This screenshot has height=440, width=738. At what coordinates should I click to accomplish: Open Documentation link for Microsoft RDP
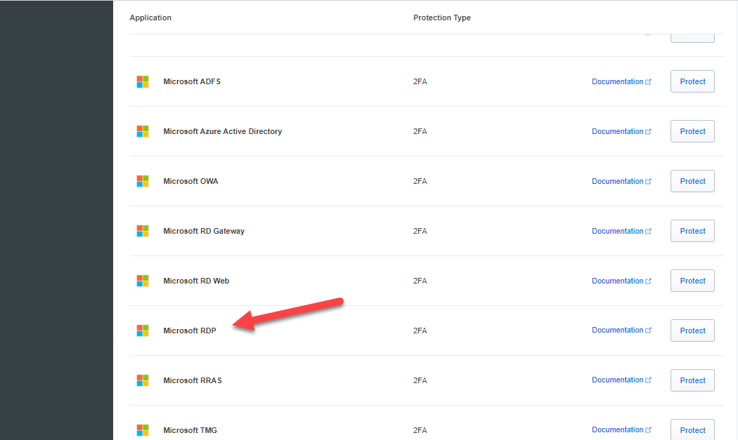pos(621,331)
